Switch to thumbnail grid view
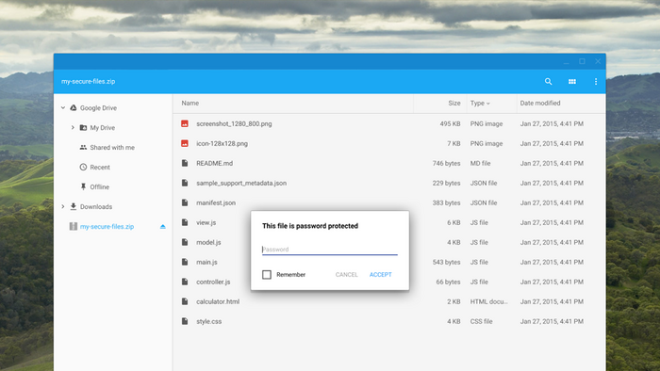This screenshot has width=660, height=371. click(x=572, y=82)
